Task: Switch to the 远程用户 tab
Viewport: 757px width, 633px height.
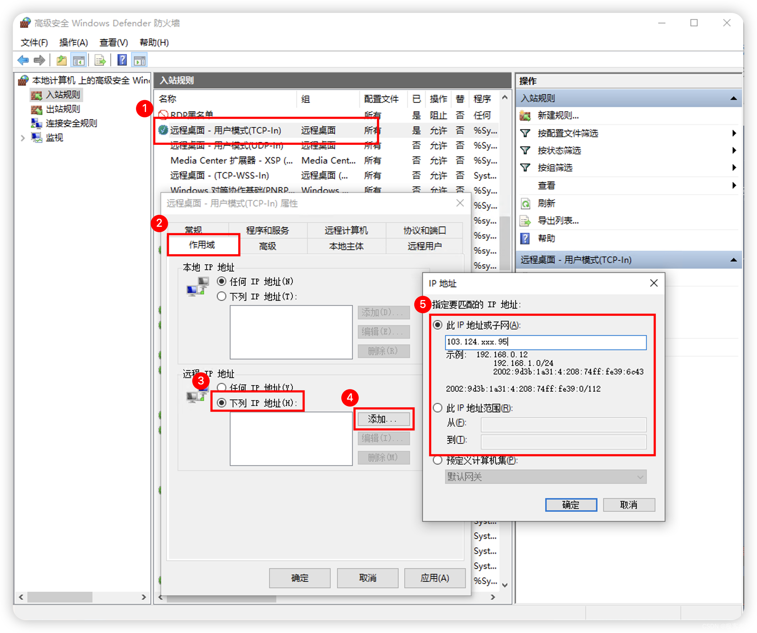Action: coord(425,246)
